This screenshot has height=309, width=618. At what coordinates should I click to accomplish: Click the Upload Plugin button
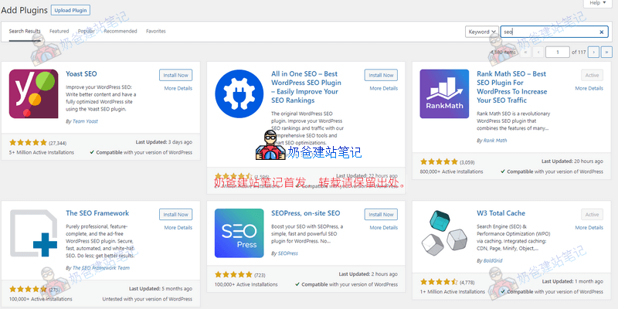70,10
